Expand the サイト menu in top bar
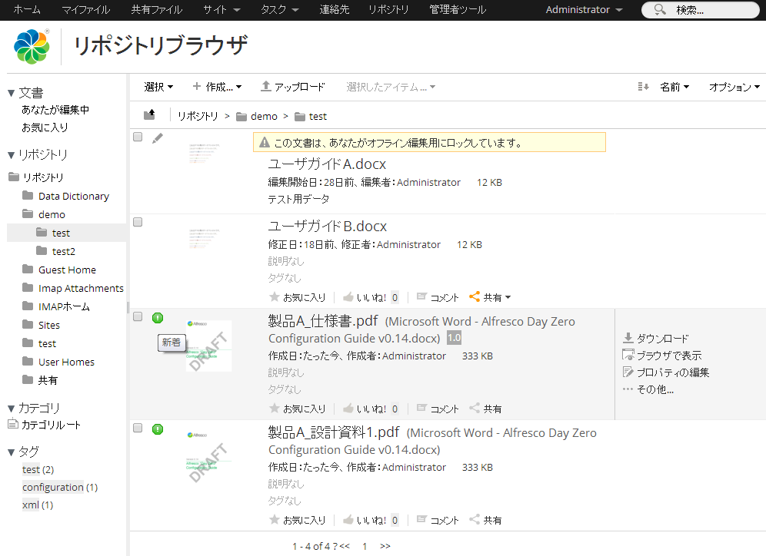This screenshot has width=766, height=556. pos(221,10)
